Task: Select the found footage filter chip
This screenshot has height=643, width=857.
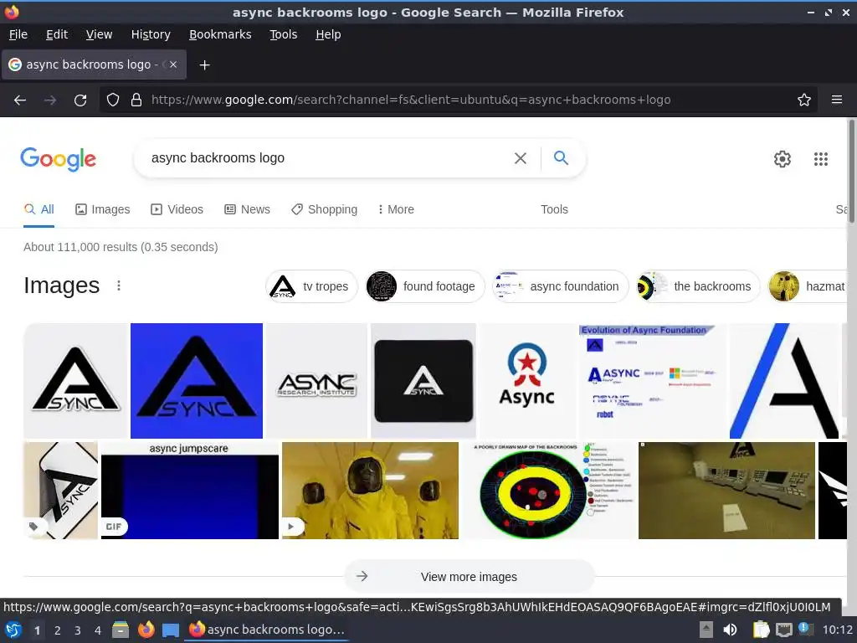Action: click(x=424, y=286)
